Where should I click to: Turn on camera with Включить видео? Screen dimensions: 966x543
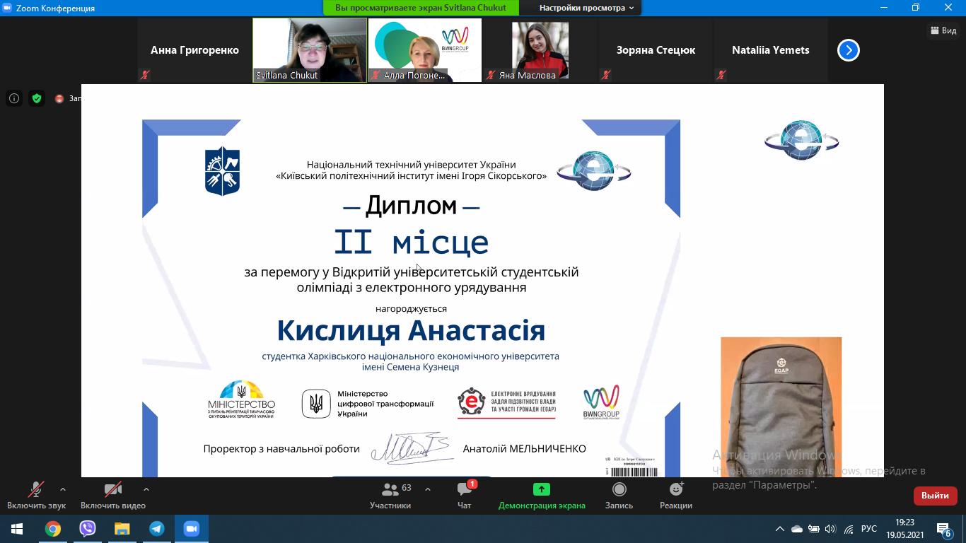[113, 496]
